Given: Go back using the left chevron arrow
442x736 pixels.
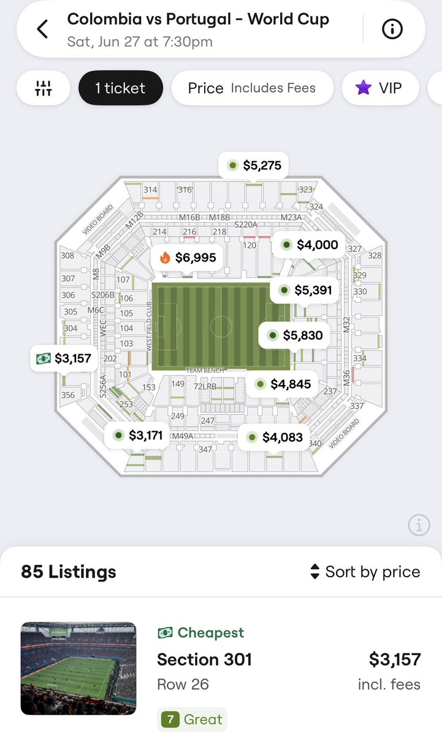Looking at the screenshot, I should click(42, 29).
